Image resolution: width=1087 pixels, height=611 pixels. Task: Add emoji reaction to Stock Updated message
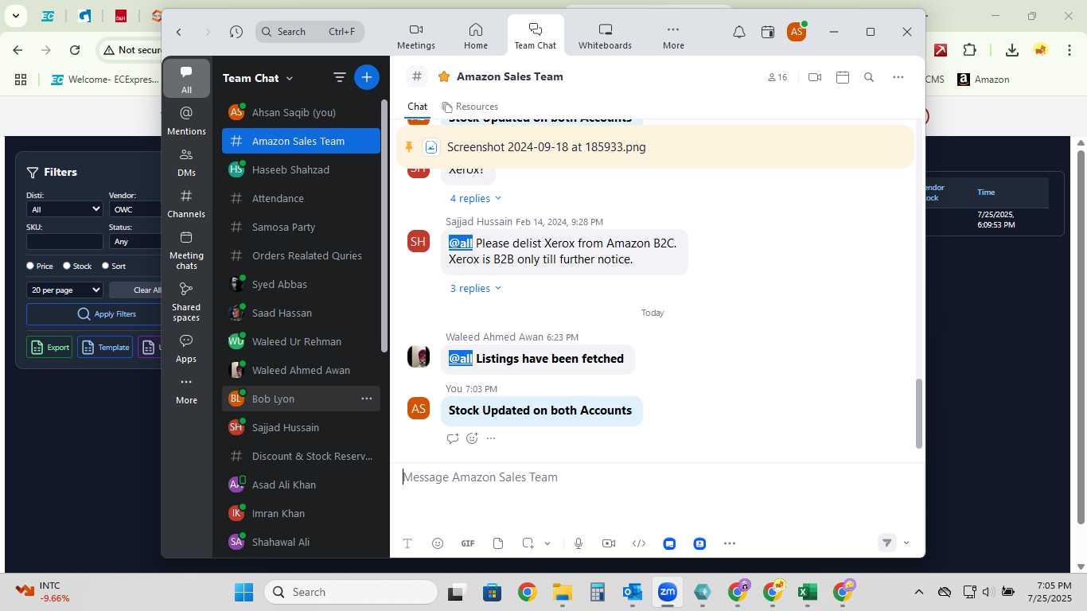[x=472, y=438]
